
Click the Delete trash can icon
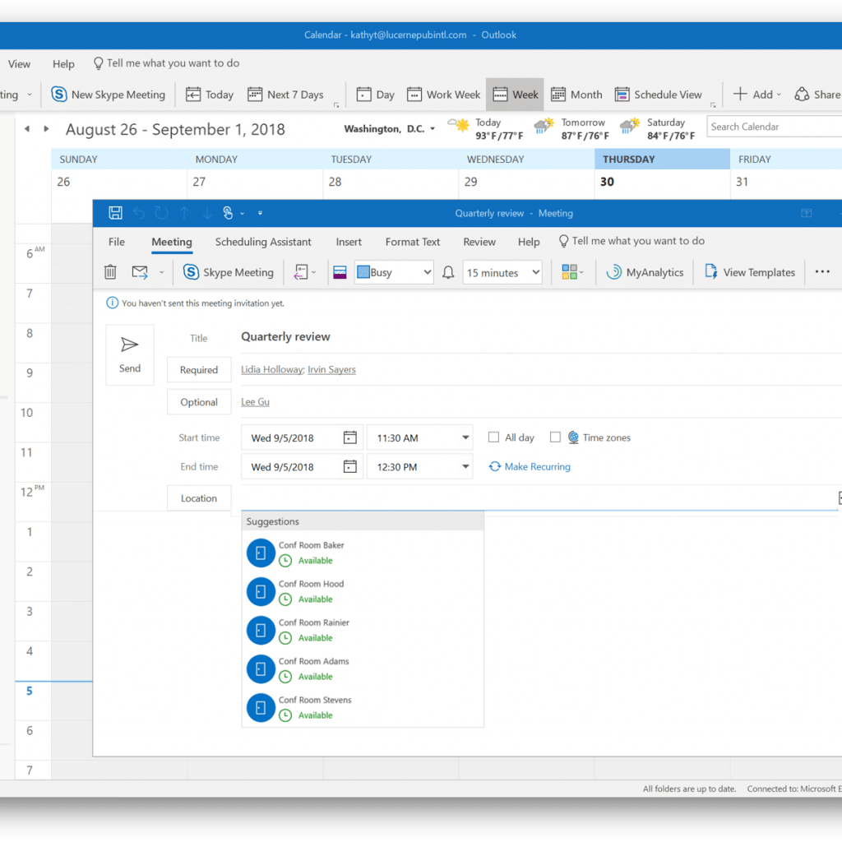[110, 272]
